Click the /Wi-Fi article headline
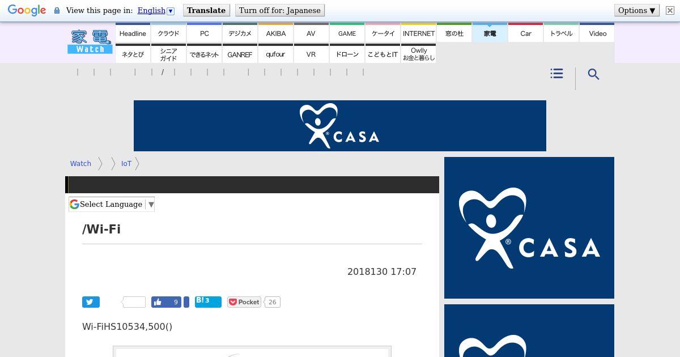Viewport: 680px width, 357px height. (x=101, y=229)
